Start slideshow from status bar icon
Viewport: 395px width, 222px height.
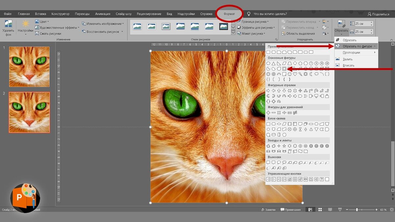339,210
